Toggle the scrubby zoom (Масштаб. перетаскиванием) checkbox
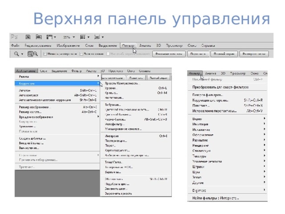 click(x=108, y=54)
